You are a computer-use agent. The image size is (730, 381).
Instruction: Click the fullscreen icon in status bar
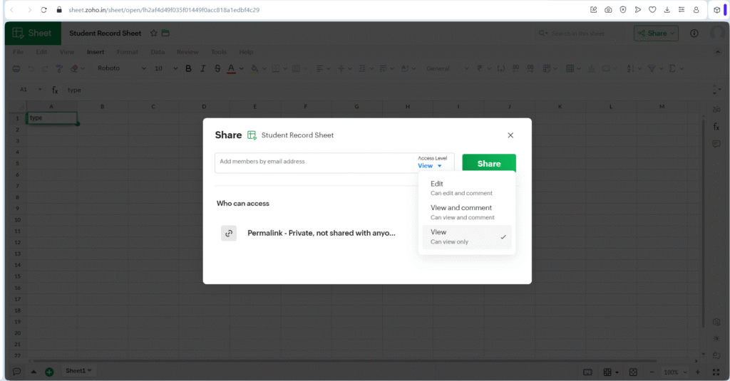(716, 372)
